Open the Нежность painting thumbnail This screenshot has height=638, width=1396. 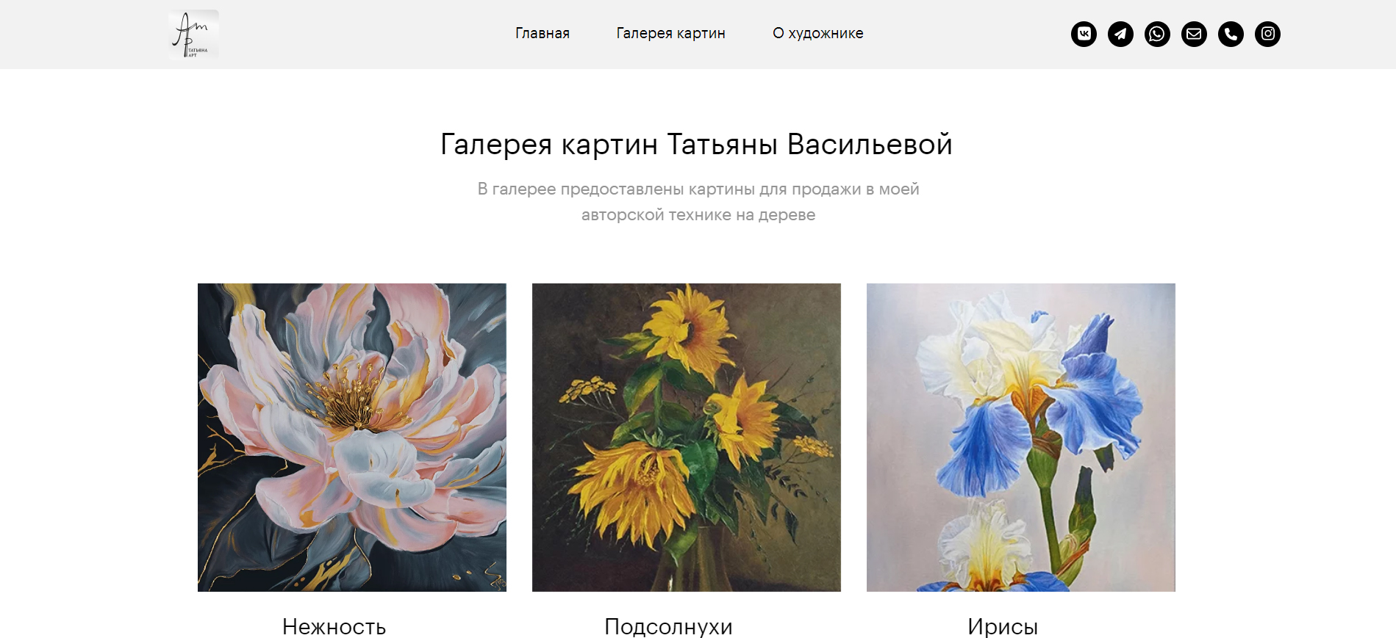click(352, 438)
